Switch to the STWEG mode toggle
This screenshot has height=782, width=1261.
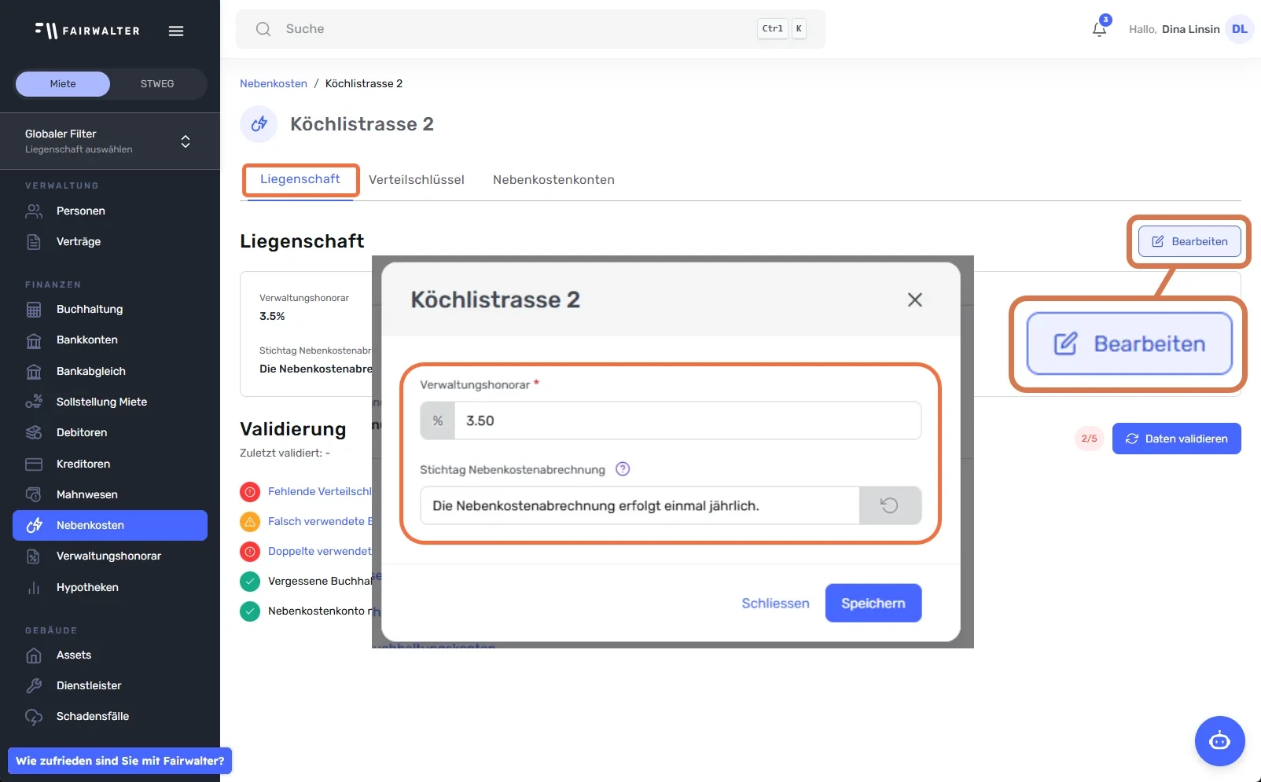coord(157,84)
